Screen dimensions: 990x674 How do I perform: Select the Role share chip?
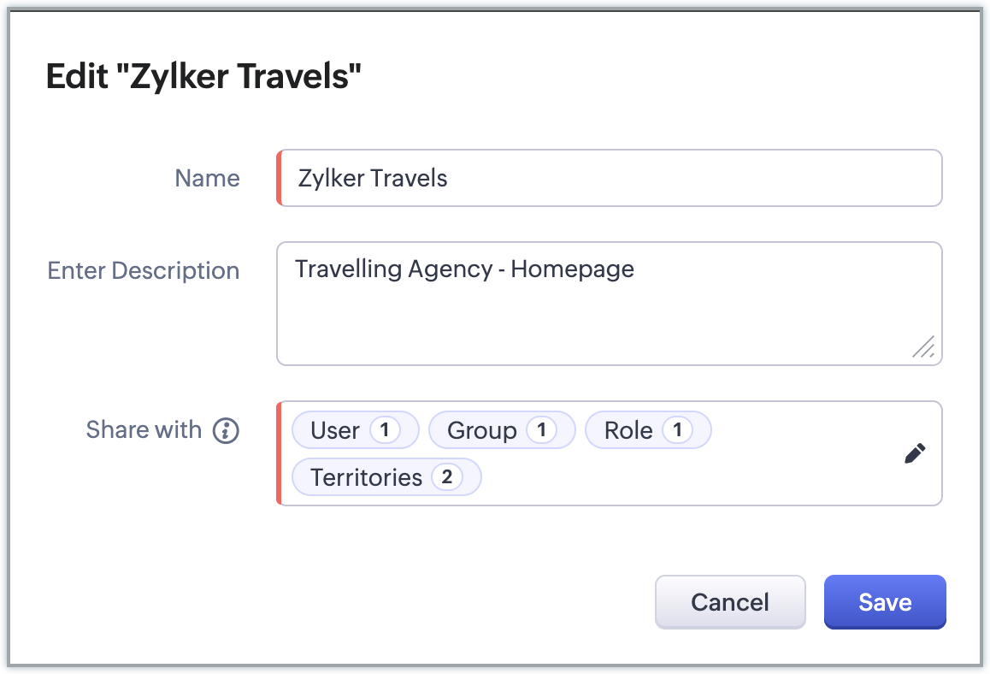[x=628, y=430]
